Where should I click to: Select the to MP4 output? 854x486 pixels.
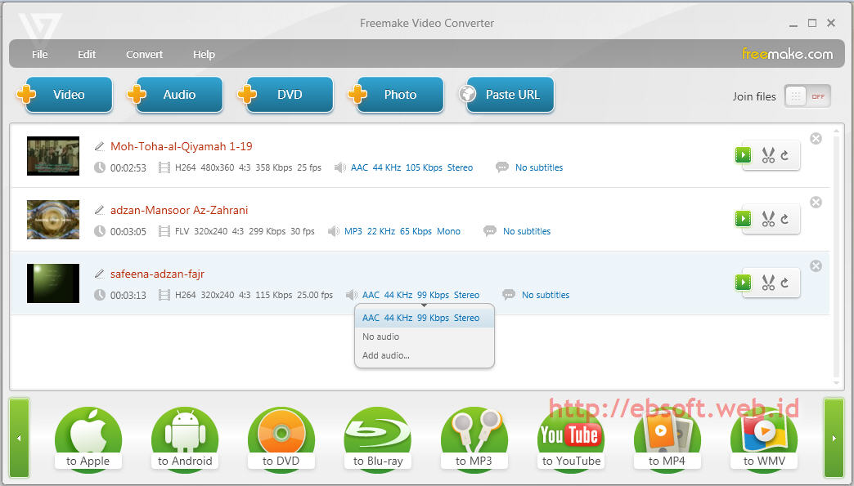tap(667, 439)
